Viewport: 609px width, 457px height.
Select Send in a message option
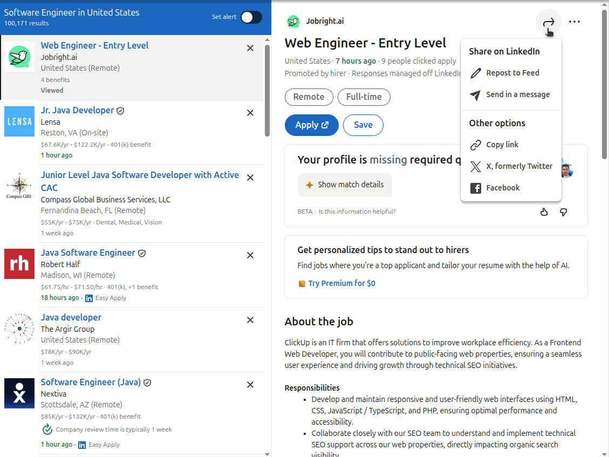511,94
